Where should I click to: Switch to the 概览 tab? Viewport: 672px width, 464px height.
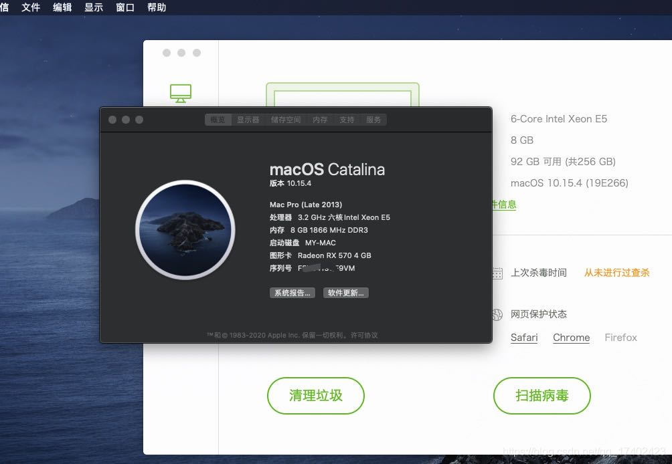(218, 120)
